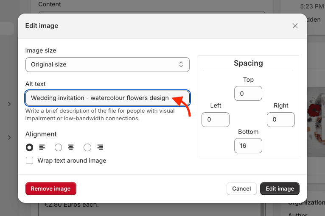The height and width of the screenshot is (216, 325).
Task: Click the center-align lines icon
Action: pos(71,147)
